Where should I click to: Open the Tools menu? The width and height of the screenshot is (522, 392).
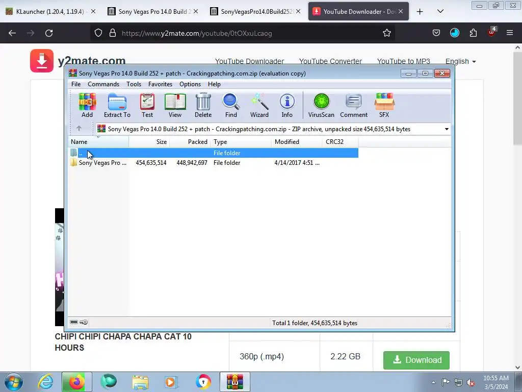[134, 84]
